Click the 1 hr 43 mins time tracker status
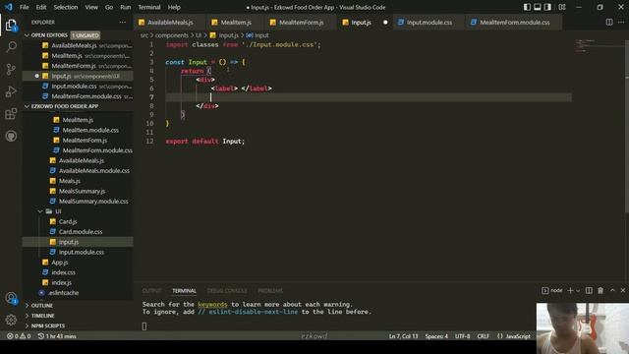629x354 pixels. pos(57,336)
